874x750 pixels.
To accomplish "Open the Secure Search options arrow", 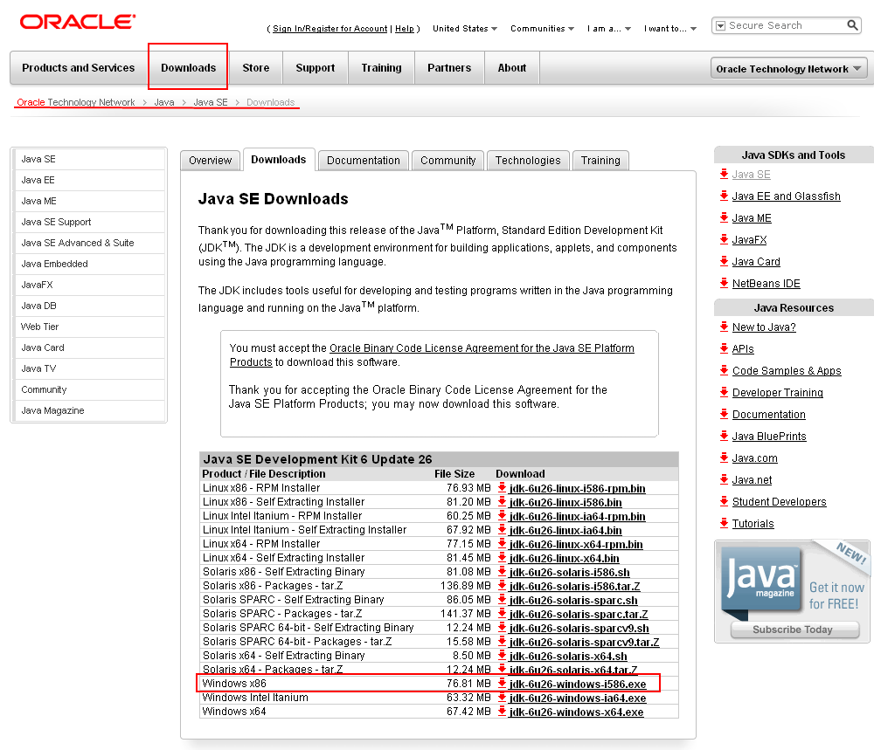I will point(721,25).
